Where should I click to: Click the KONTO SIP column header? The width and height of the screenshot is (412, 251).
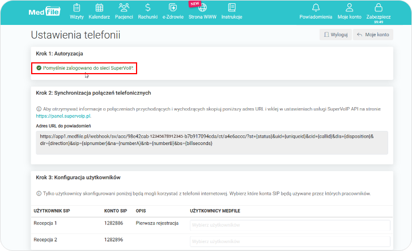click(115, 210)
